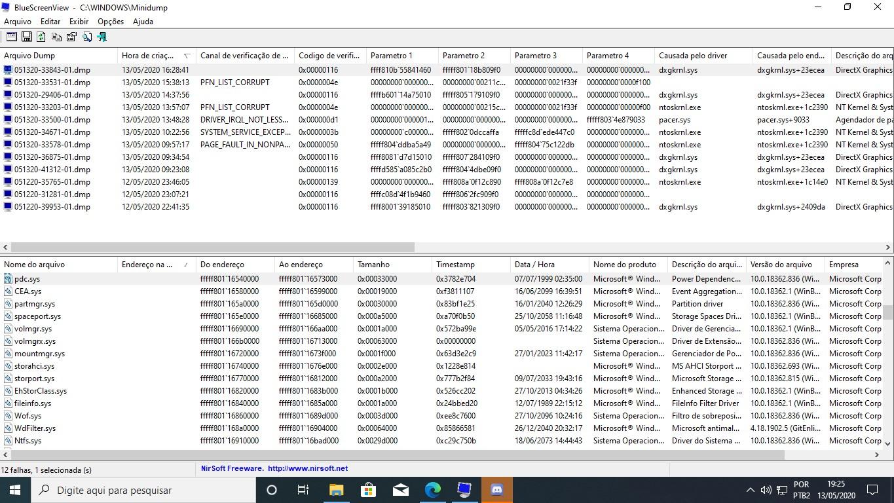Open the Editar menu
The height and width of the screenshot is (503, 894).
(50, 21)
